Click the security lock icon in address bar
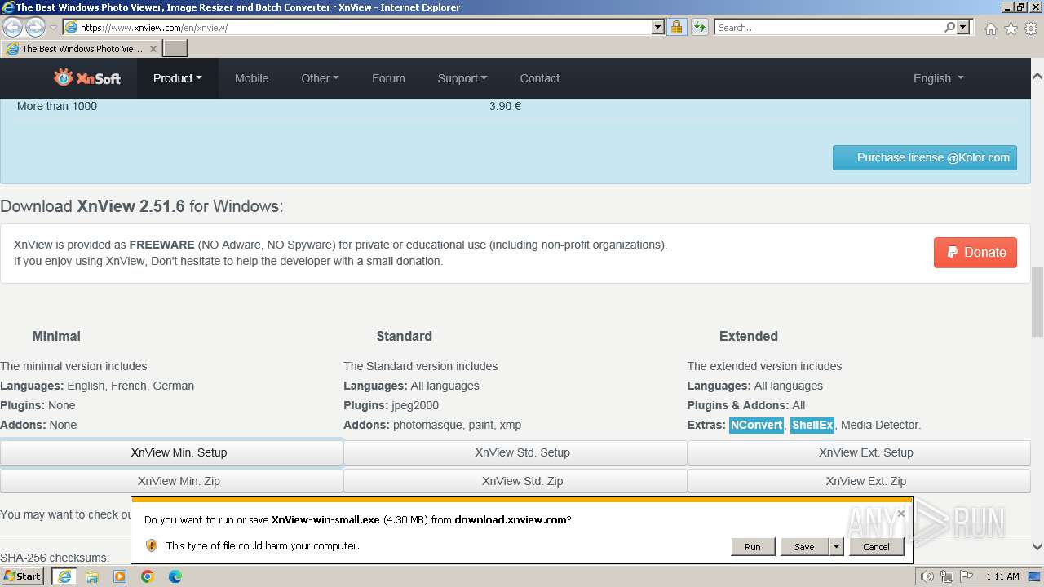1044x587 pixels. coord(676,27)
